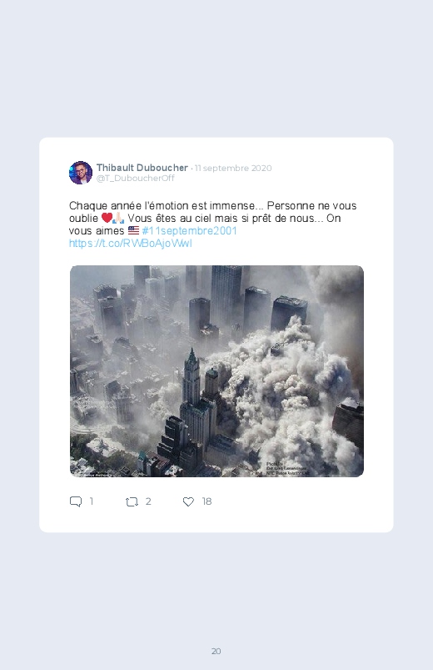Click the photo credit caption in image

point(286,469)
